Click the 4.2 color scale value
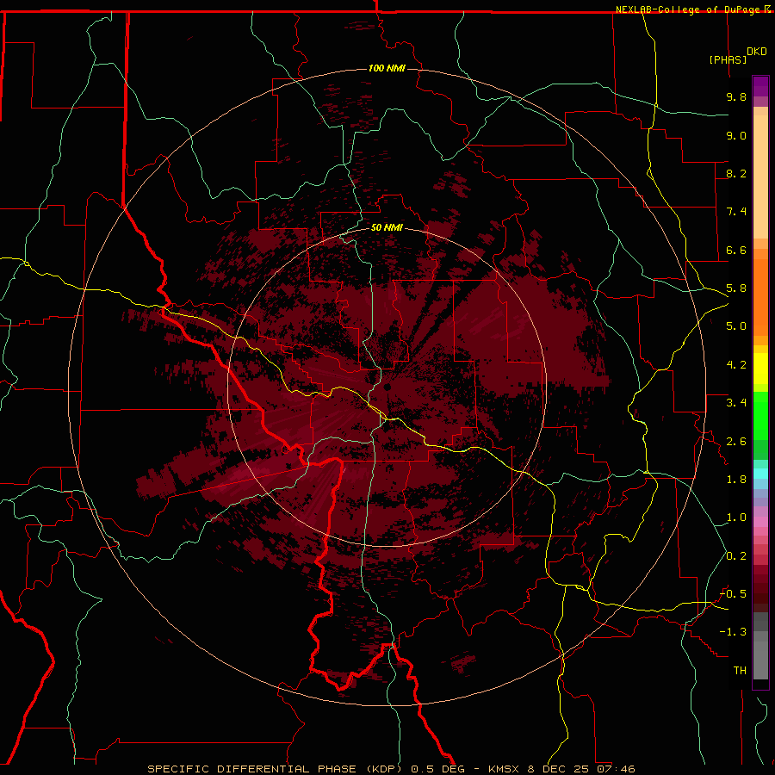775x775 pixels. pos(736,365)
